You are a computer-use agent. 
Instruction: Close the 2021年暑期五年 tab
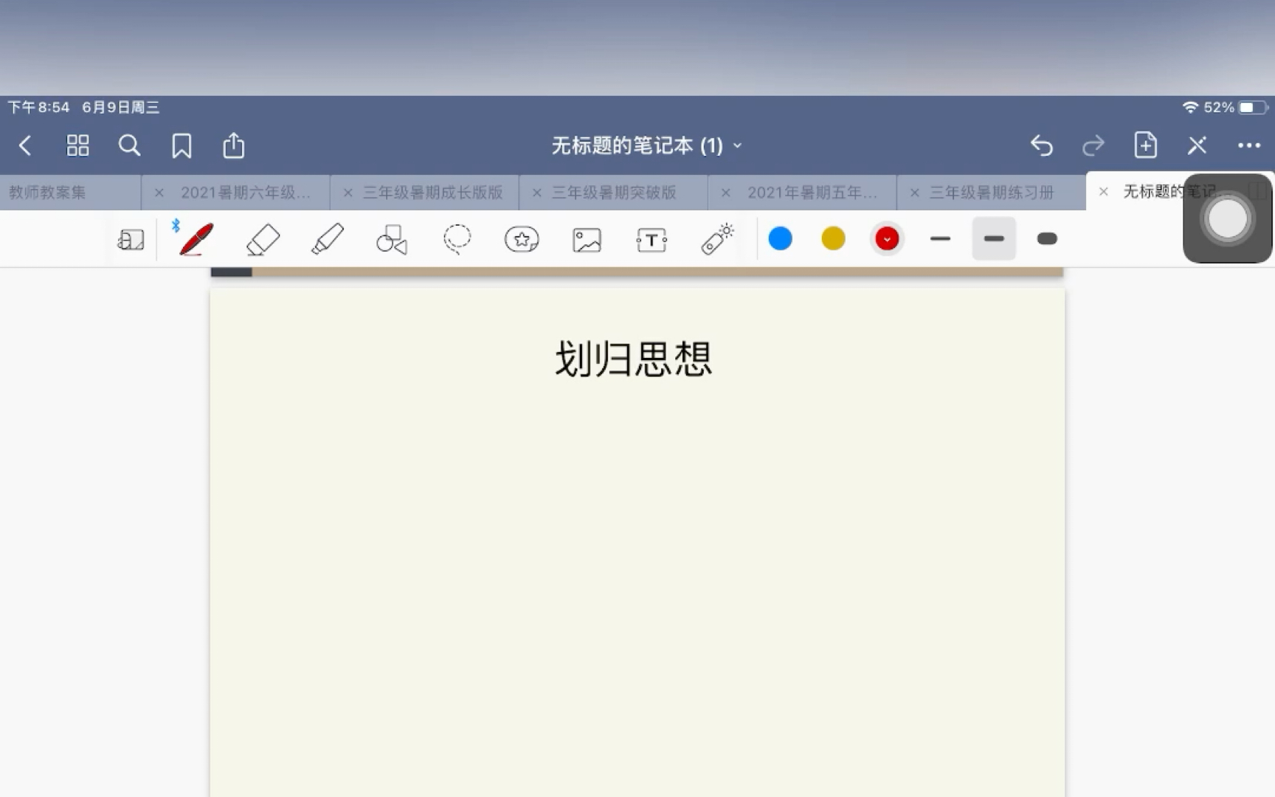[x=725, y=193]
